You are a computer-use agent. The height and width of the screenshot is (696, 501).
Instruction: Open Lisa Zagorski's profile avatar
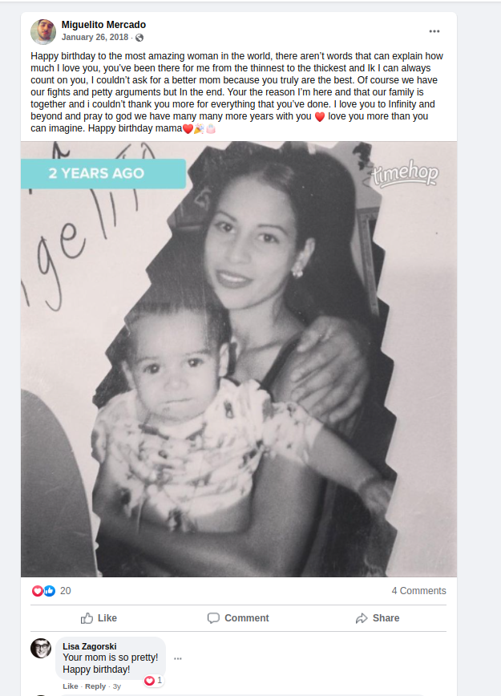point(41,648)
